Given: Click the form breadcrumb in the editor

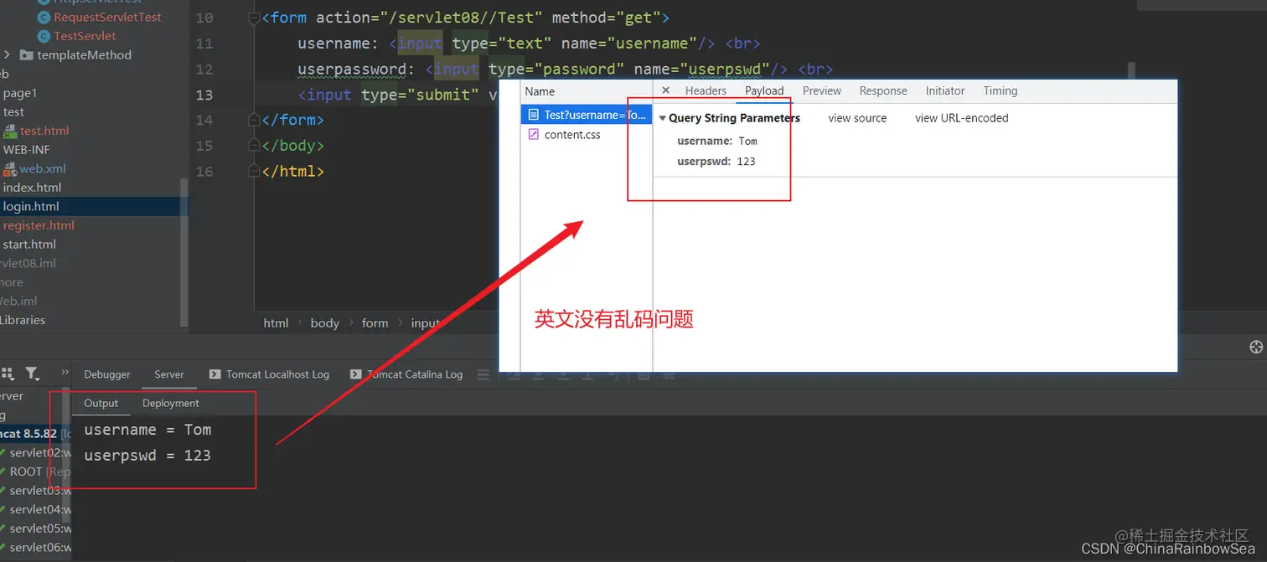Looking at the screenshot, I should 375,323.
